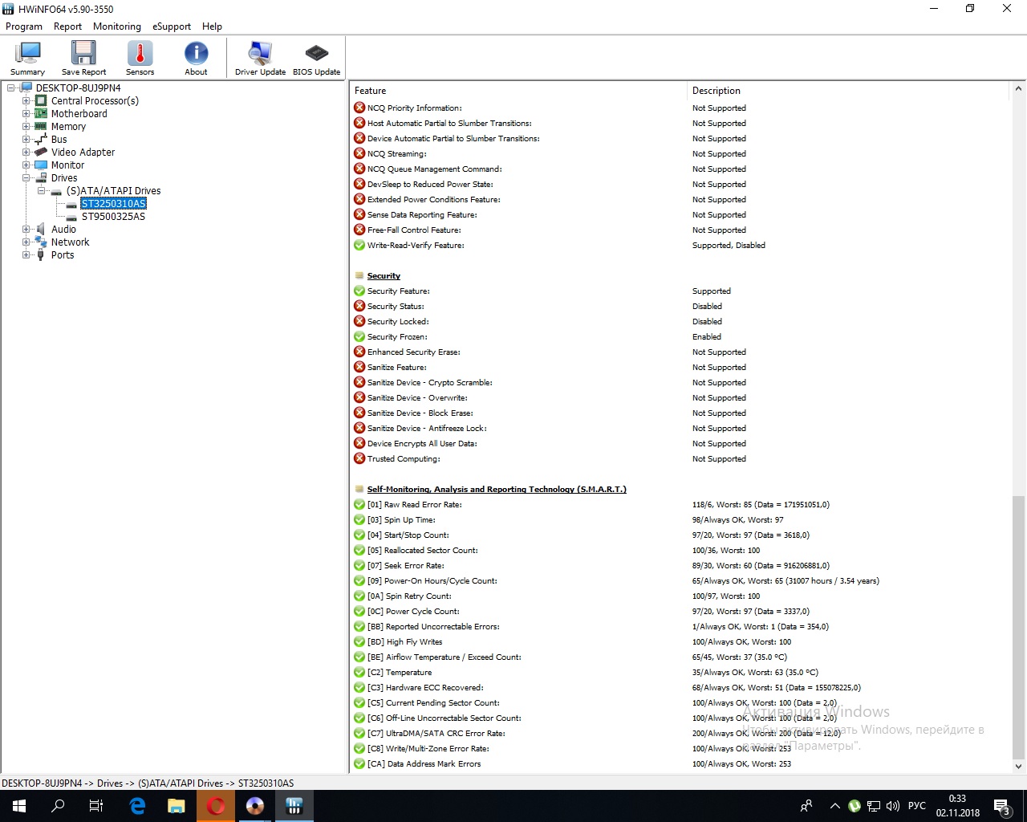Collapse the DESKTOP-8UJ9PN4 root node

(11, 88)
